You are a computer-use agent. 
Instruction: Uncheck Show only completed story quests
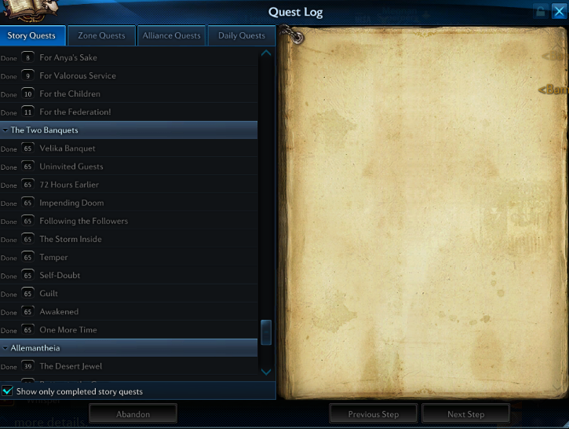point(7,390)
